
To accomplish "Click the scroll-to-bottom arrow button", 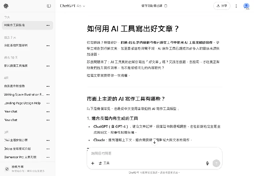I will [155, 142].
